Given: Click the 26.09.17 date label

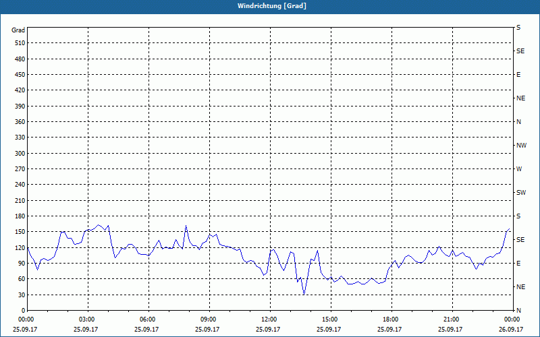Looking at the screenshot, I should (x=511, y=329).
